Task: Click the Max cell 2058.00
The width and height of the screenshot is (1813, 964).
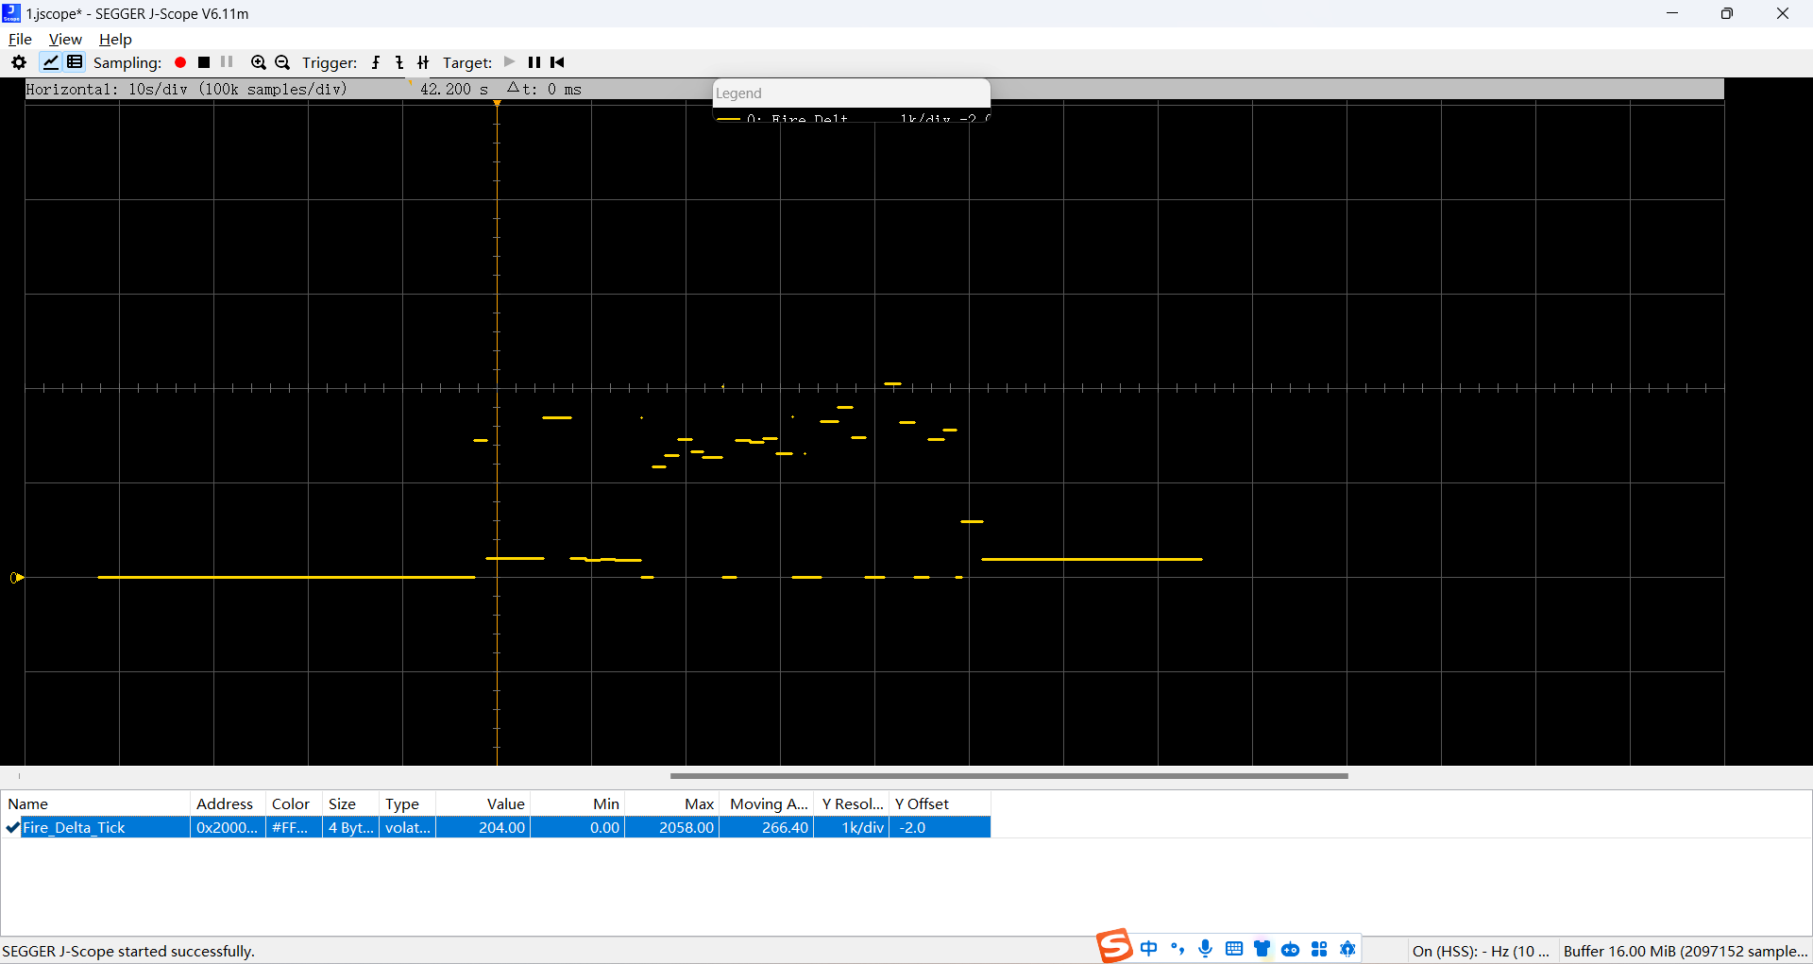Action: click(671, 827)
